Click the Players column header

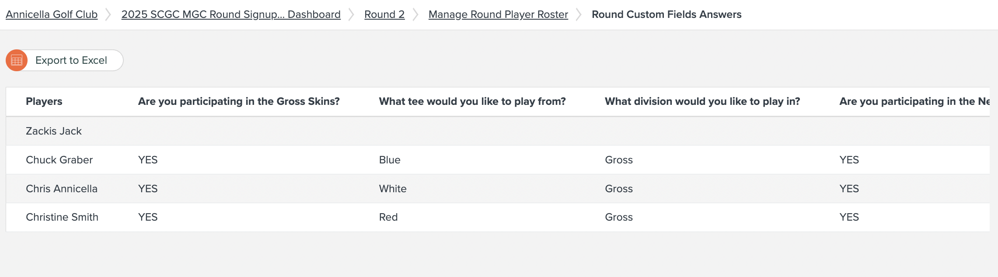click(x=44, y=101)
